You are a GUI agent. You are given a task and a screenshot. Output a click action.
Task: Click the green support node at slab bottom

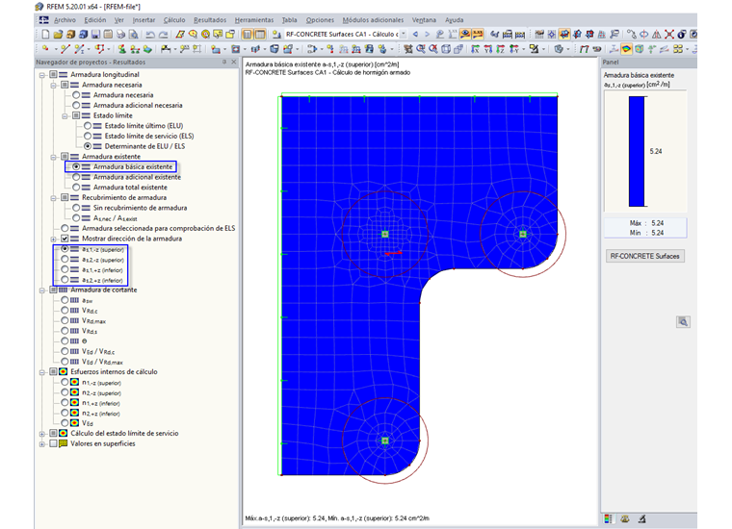coord(384,441)
